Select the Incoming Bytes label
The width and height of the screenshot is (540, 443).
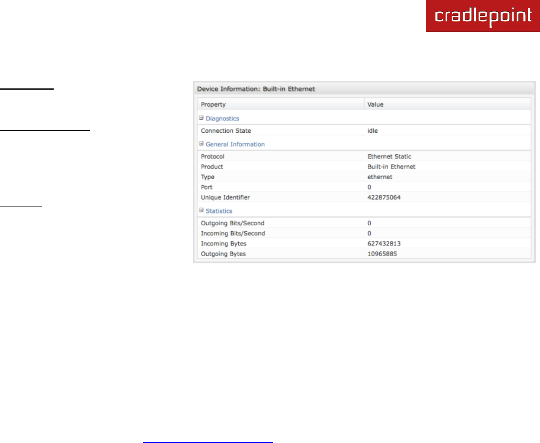point(224,244)
